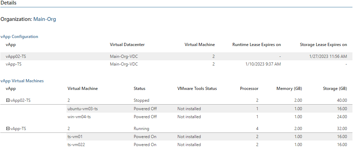The height and width of the screenshot is (152, 357).
Task: Click the Runtime Lease Expires on header
Action: coord(257,45)
